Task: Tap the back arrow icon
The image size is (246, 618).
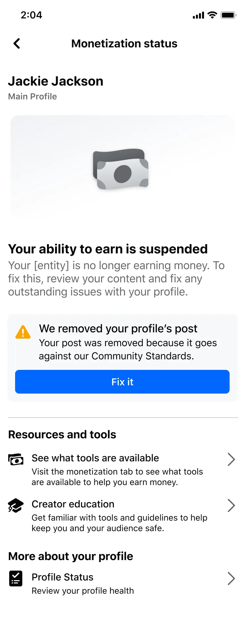Action: [x=17, y=43]
